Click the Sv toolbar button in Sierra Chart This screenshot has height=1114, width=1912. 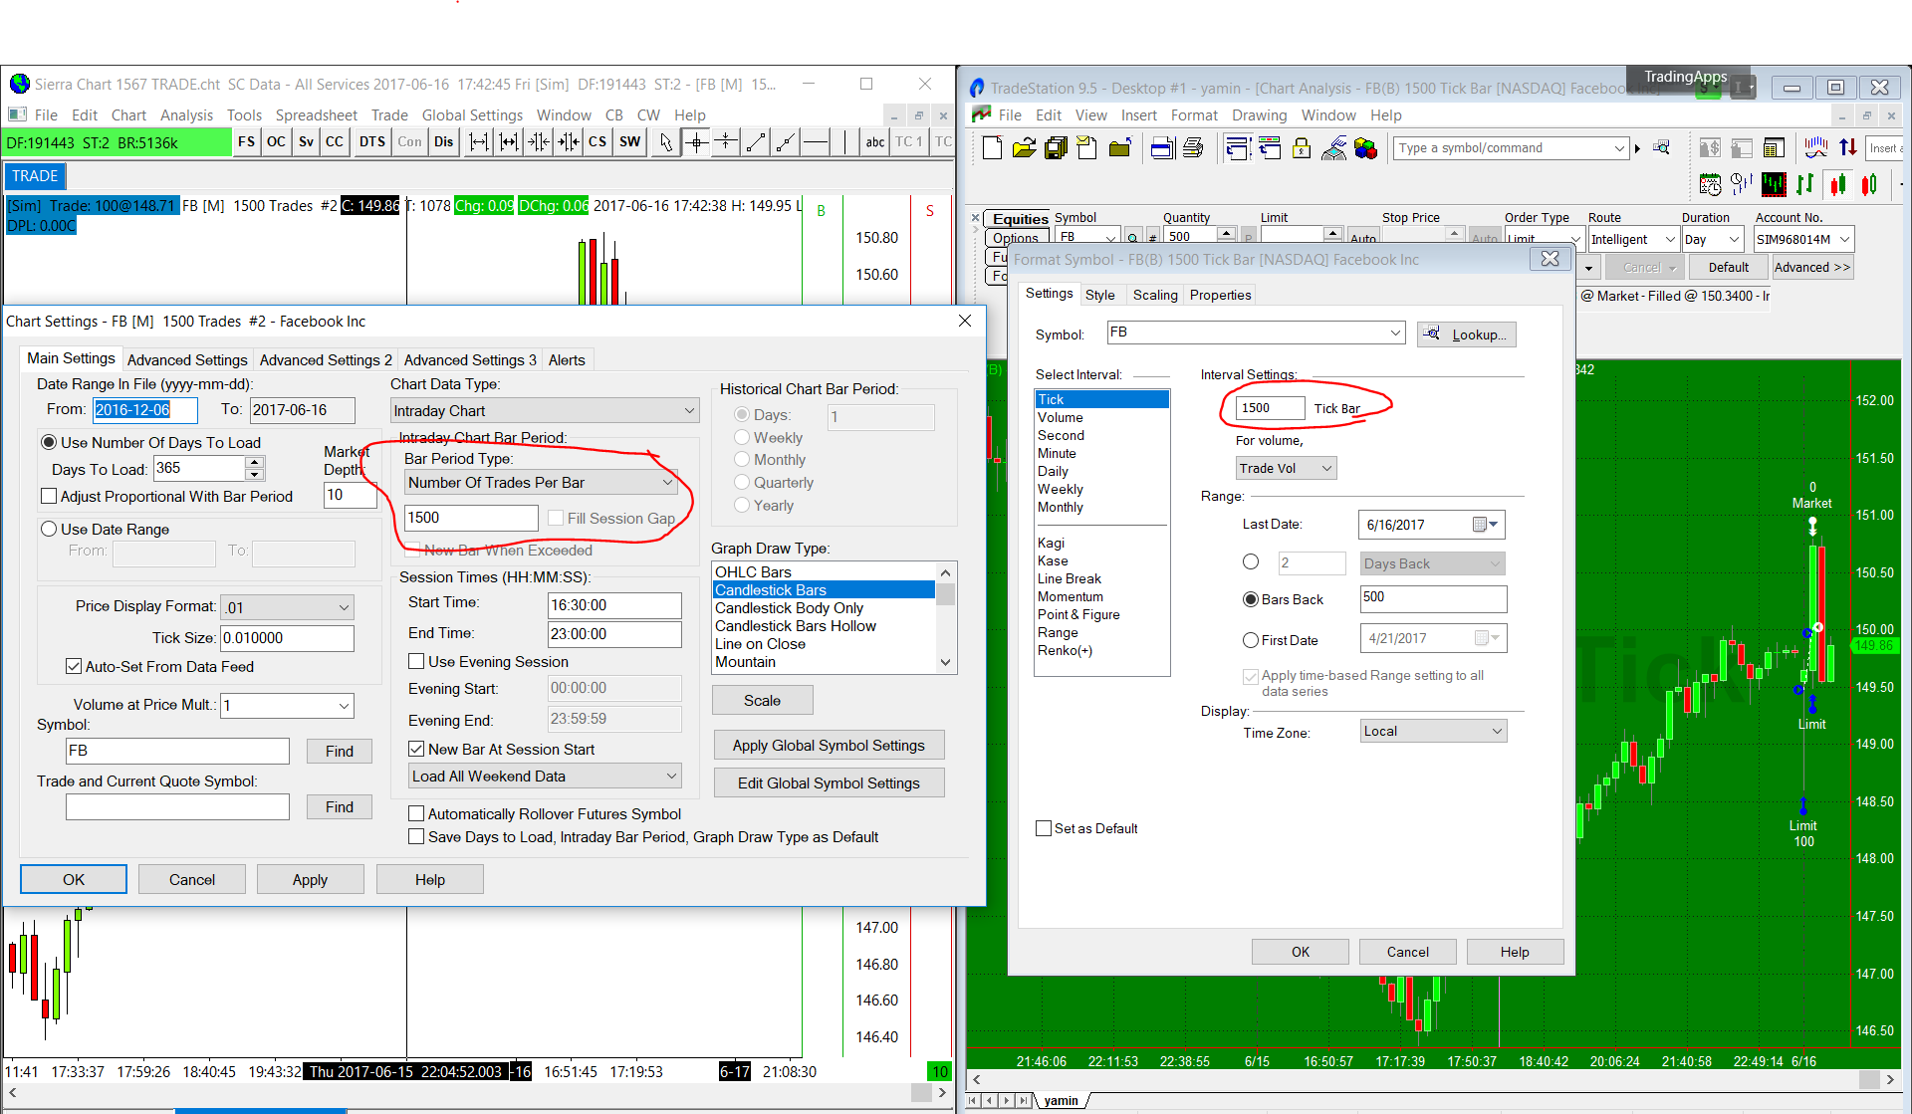306,142
